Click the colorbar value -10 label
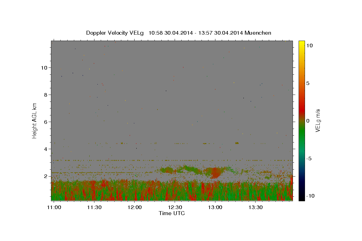362x241 pixels. tap(310, 196)
